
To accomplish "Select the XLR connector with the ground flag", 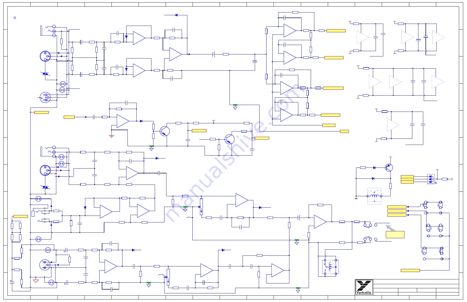I will click(x=45, y=97).
